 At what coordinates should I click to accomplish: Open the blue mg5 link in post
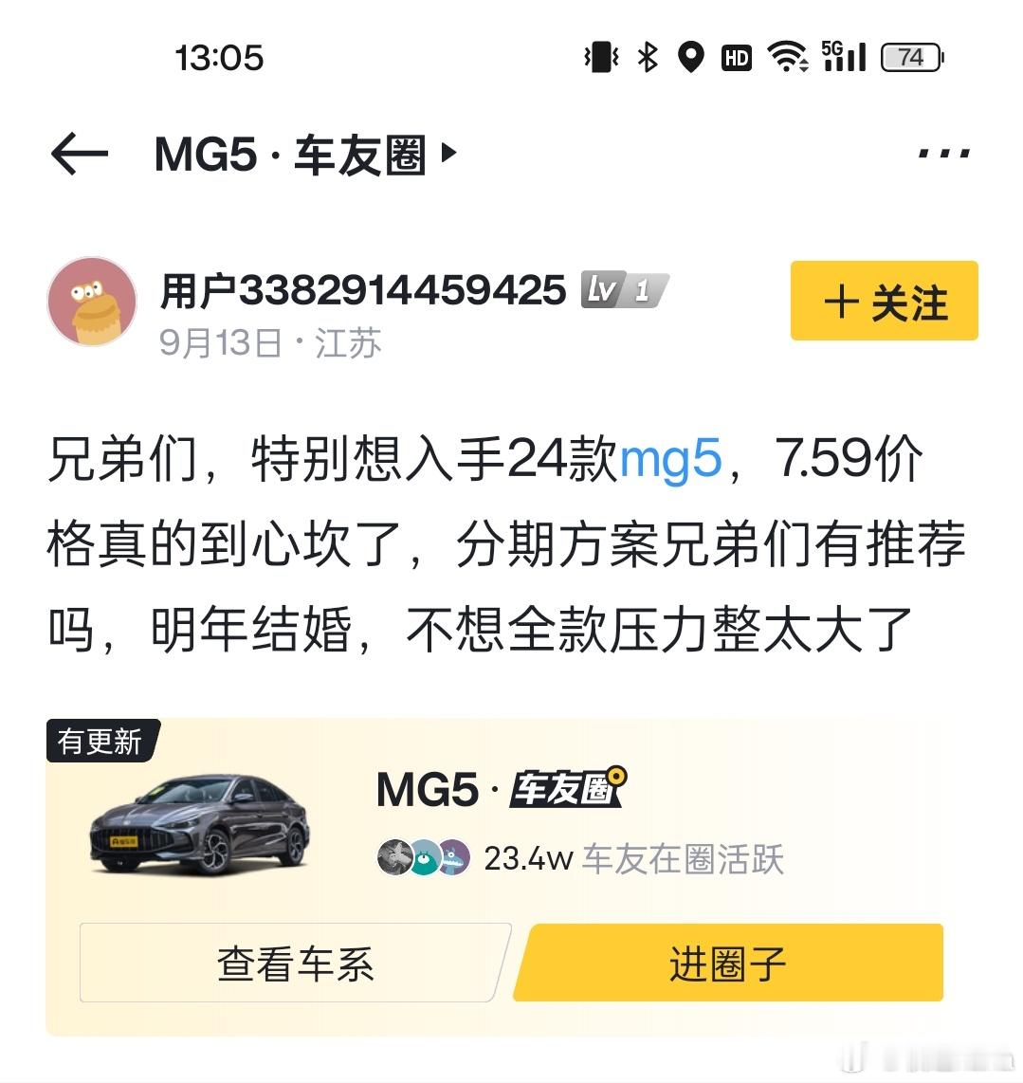click(x=670, y=459)
